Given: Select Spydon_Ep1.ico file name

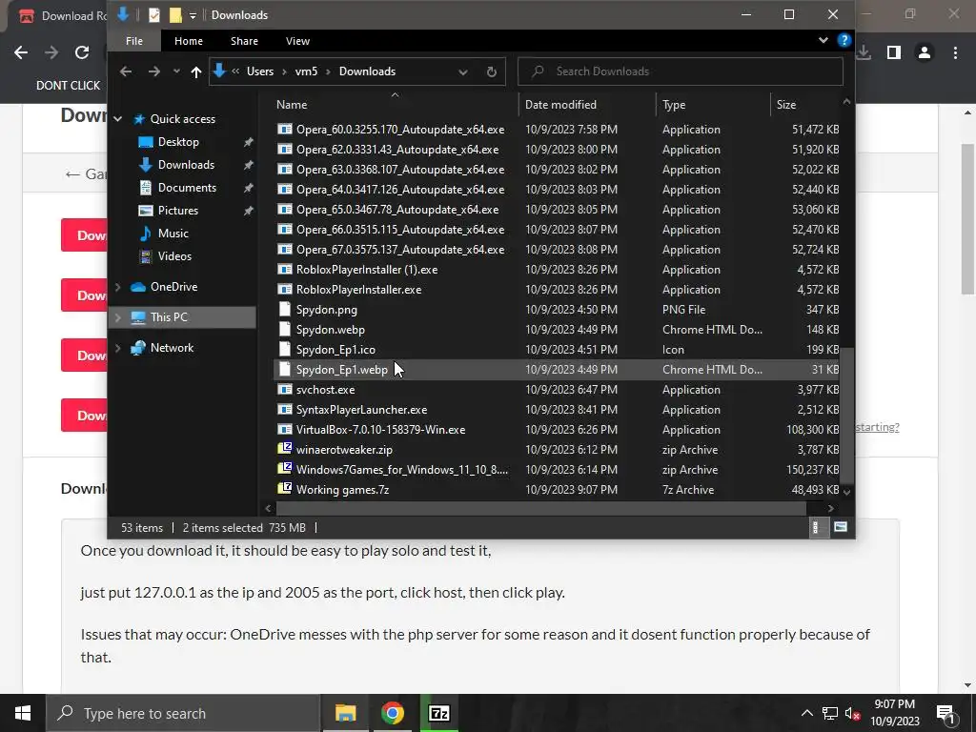Looking at the screenshot, I should pyautogui.click(x=335, y=350).
